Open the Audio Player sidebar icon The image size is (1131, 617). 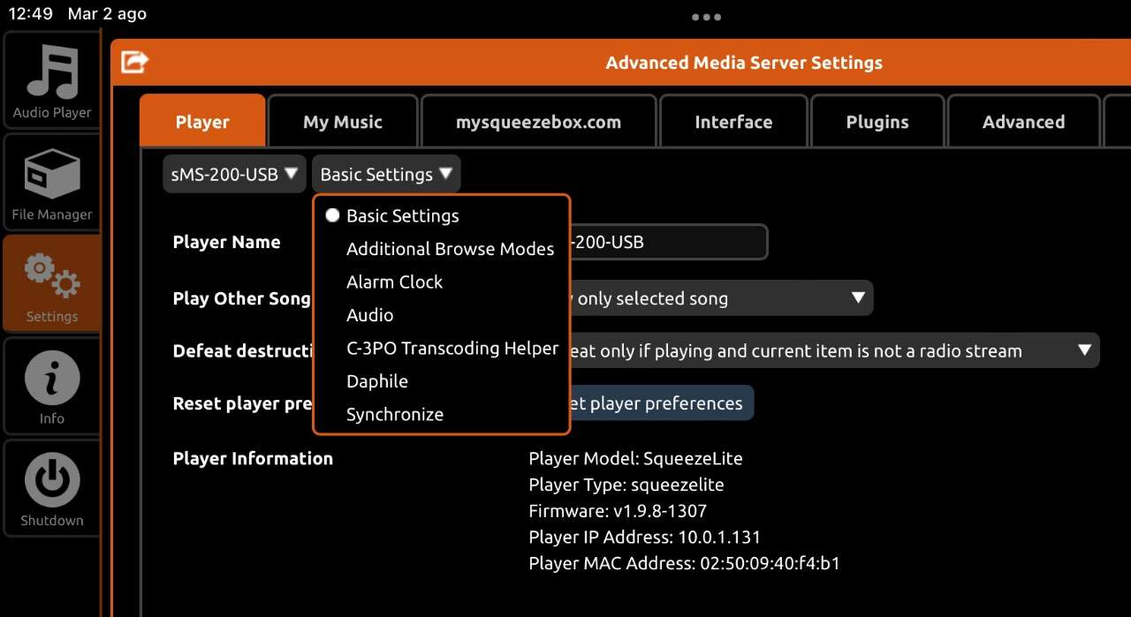point(51,80)
